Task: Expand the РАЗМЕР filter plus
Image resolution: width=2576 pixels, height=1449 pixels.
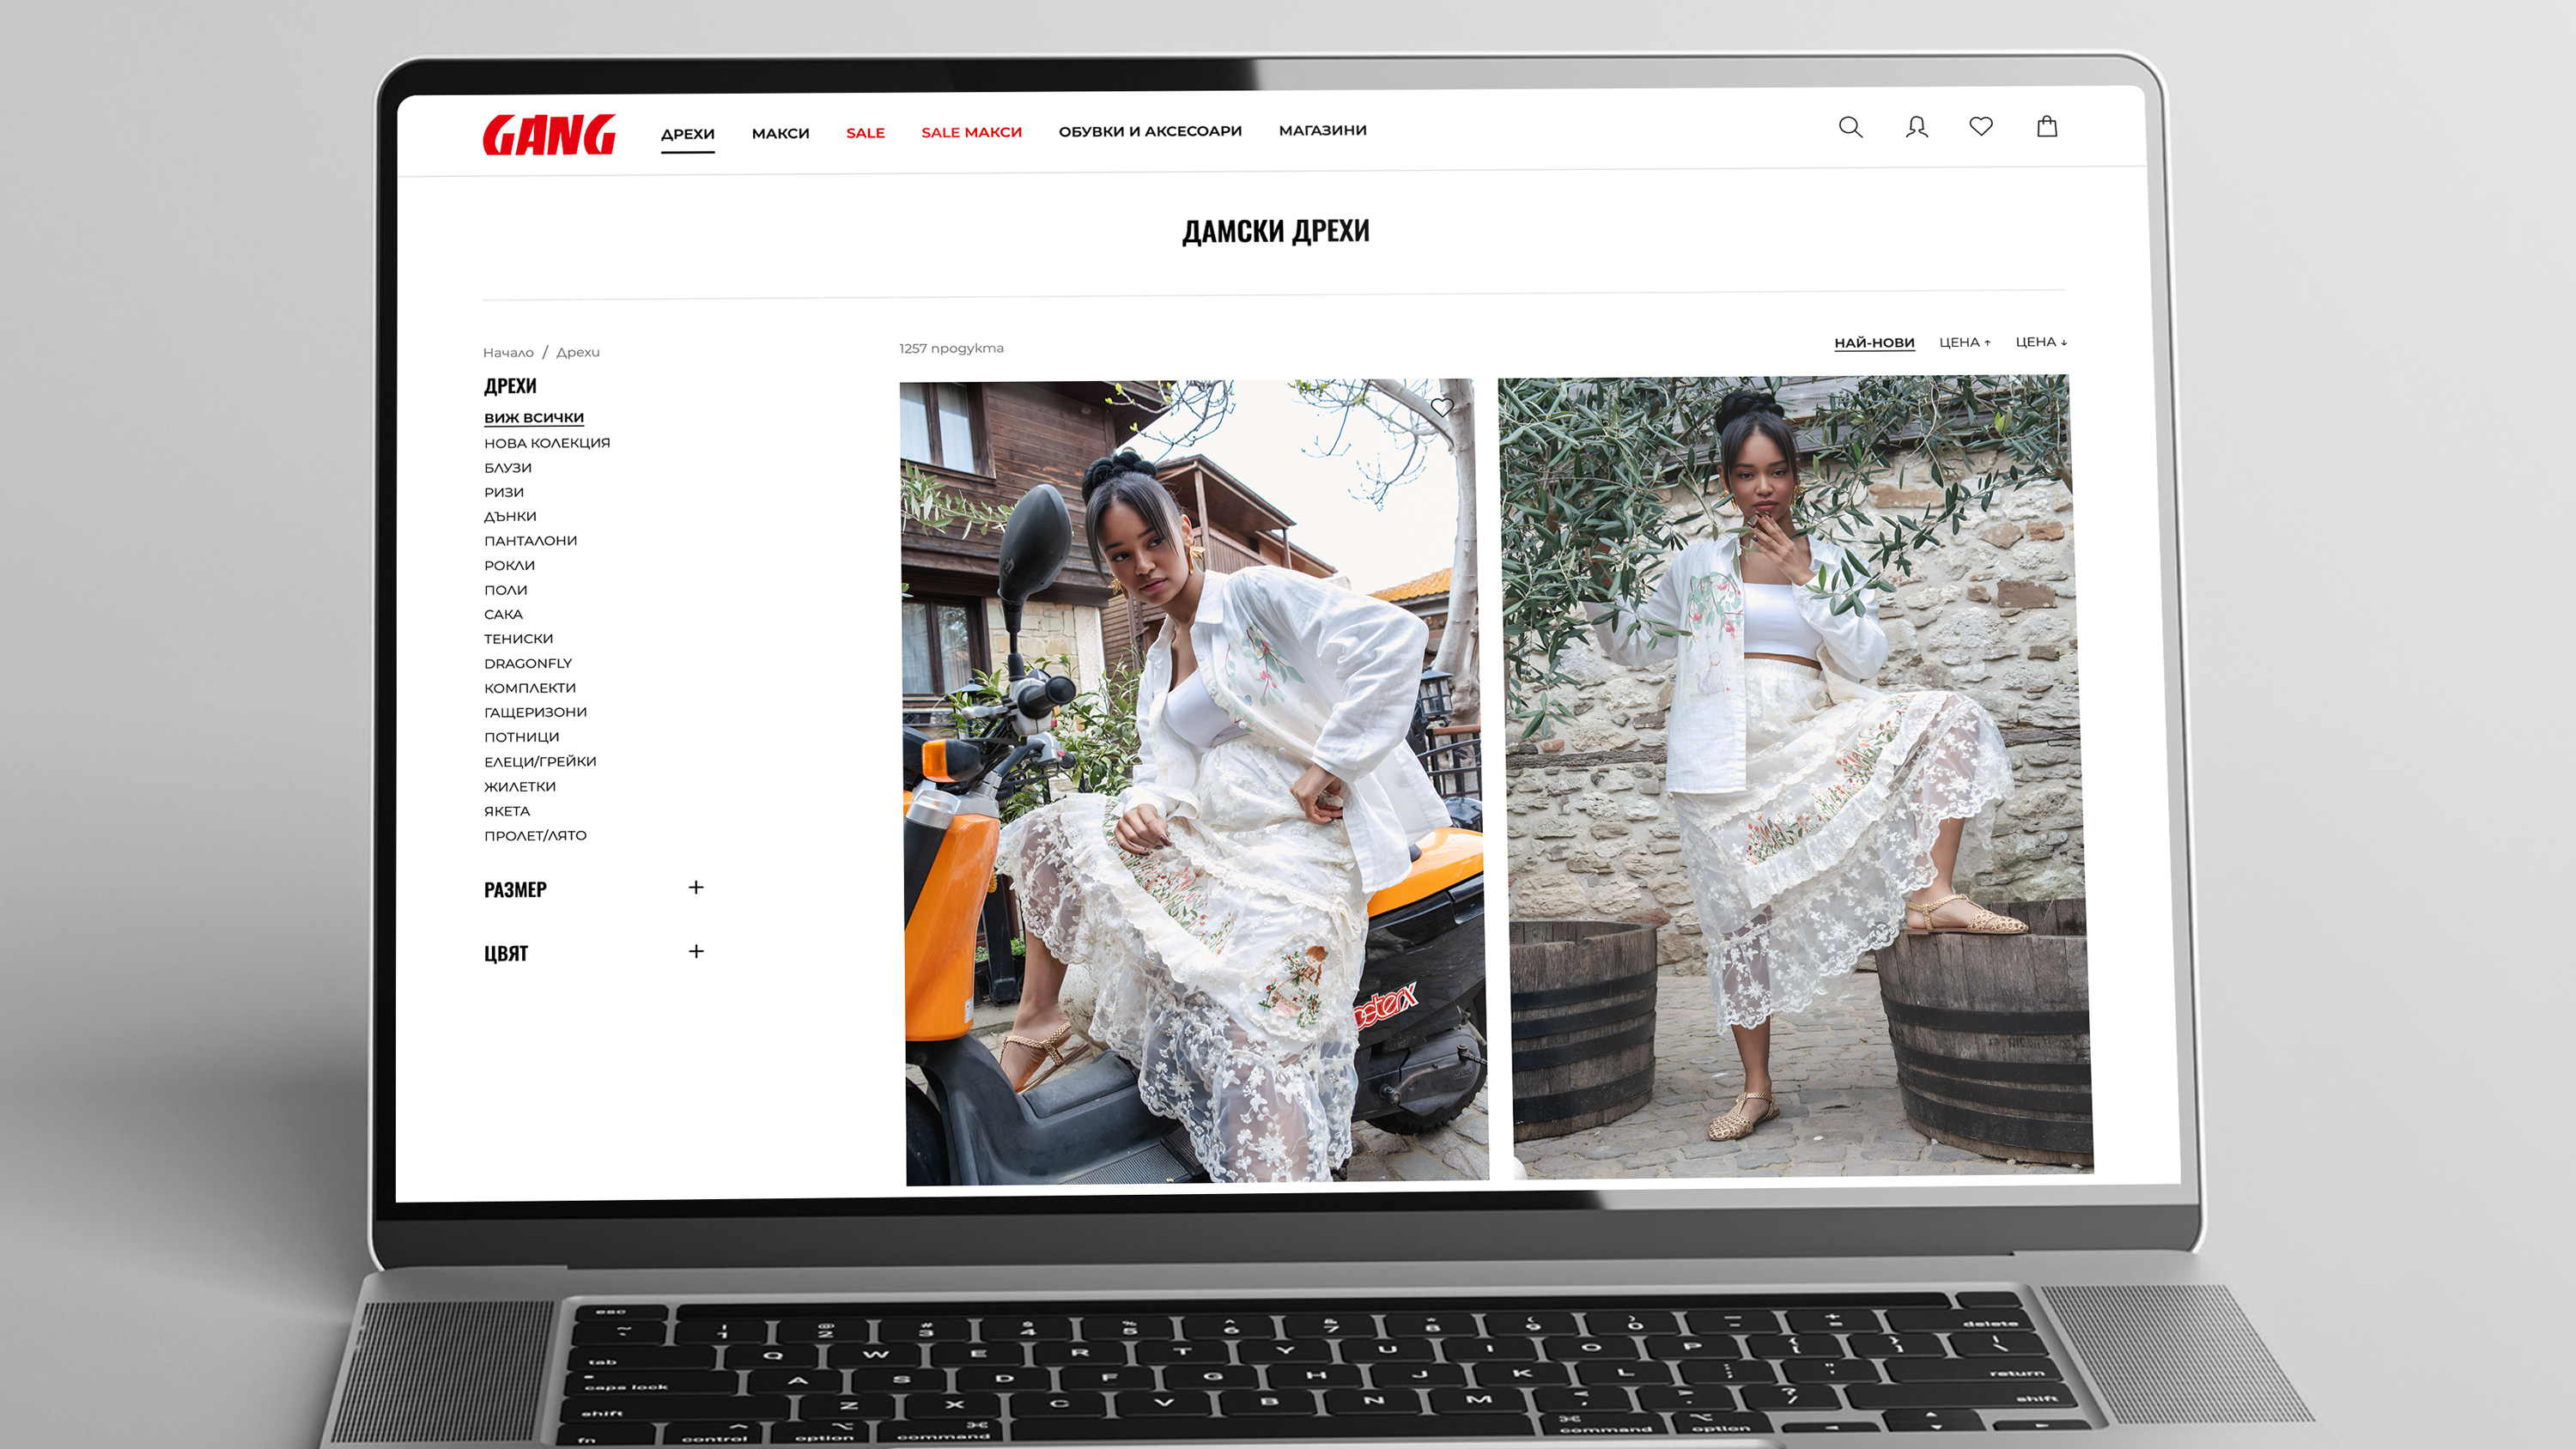Action: point(696,887)
